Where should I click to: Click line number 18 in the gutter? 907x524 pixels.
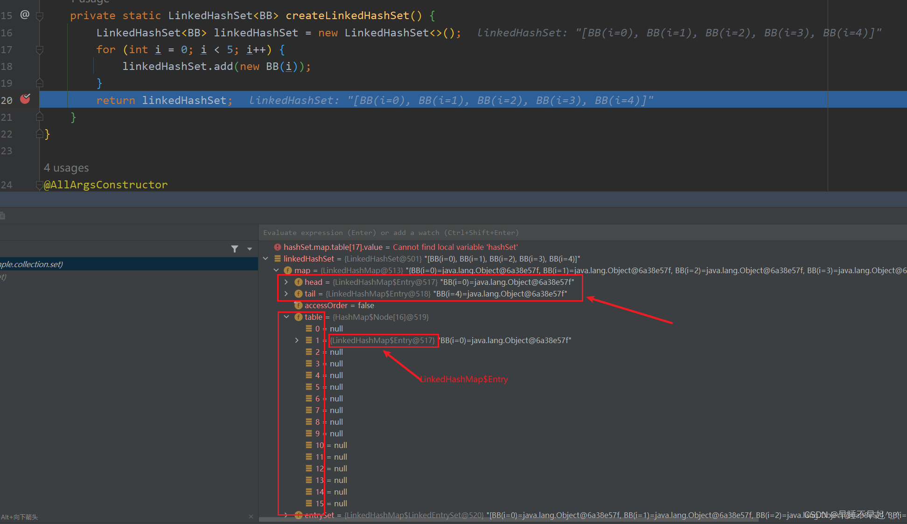click(7, 67)
